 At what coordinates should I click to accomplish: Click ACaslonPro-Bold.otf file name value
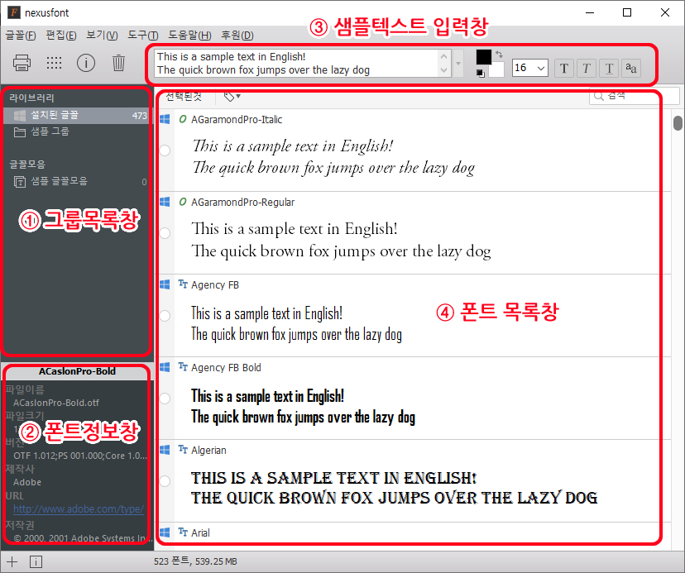click(56, 403)
